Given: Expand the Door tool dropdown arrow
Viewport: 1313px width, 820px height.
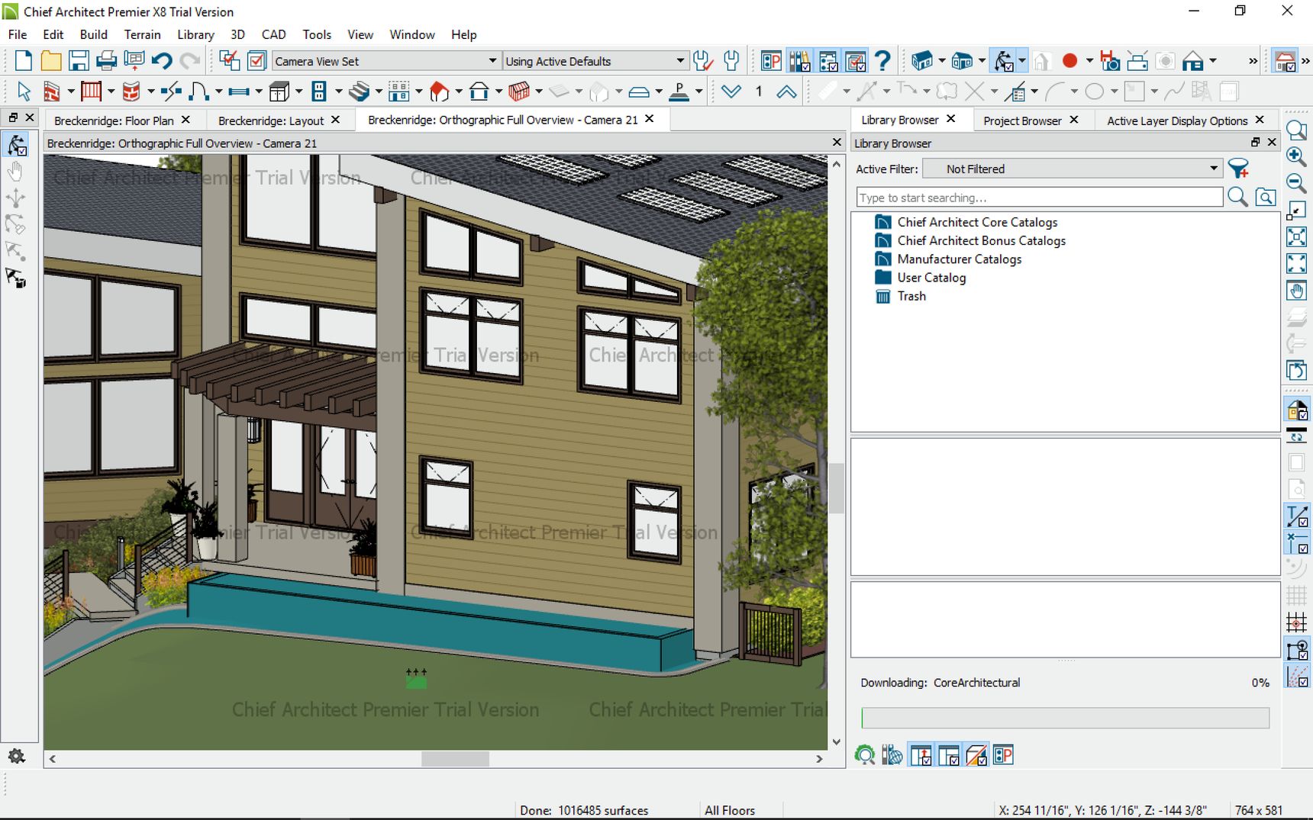Looking at the screenshot, I should [x=218, y=92].
